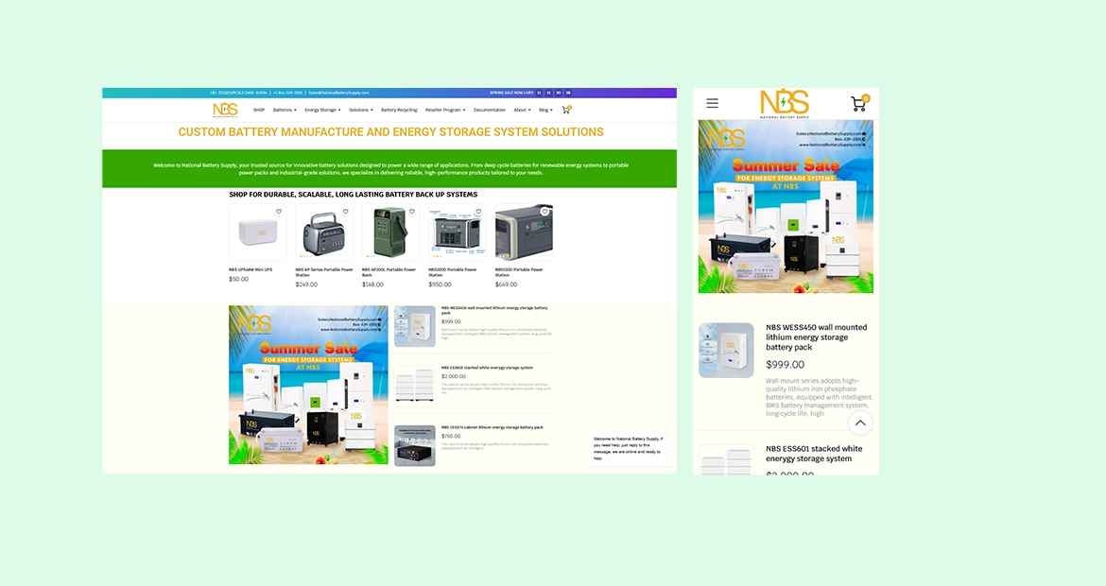
Task: Open the cart in the mobile header
Action: [858, 103]
